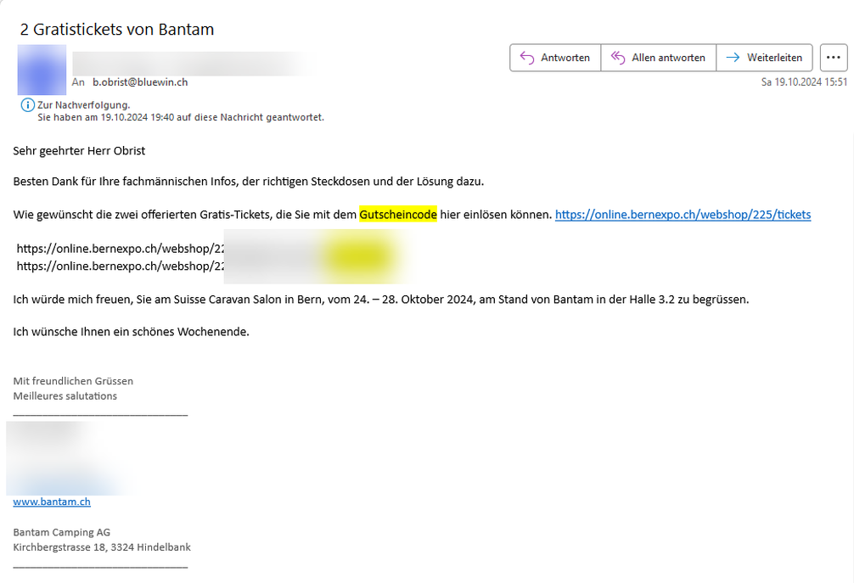
Task: Click the "Sie haben am 19.10.2024" reply notice
Action: coord(181,117)
